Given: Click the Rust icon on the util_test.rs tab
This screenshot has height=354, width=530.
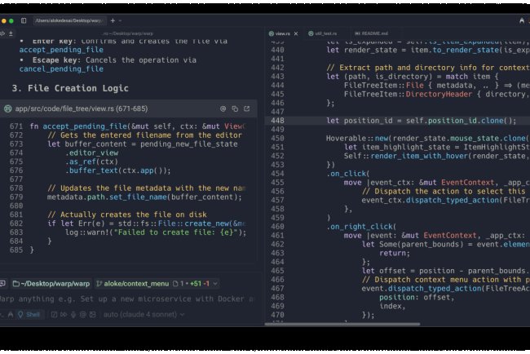Looking at the screenshot, I should [311, 33].
